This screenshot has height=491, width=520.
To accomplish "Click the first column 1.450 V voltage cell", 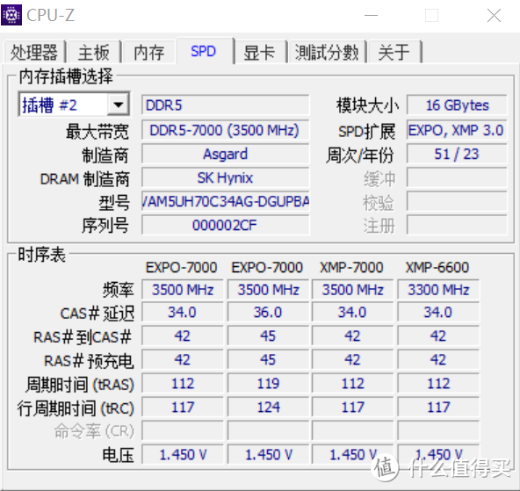I will (x=183, y=454).
